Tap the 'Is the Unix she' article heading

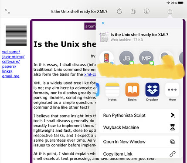point(65,44)
